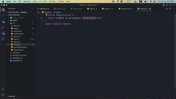Open the Terminal menu
The width and height of the screenshot is (176, 99).
click(52, 1)
